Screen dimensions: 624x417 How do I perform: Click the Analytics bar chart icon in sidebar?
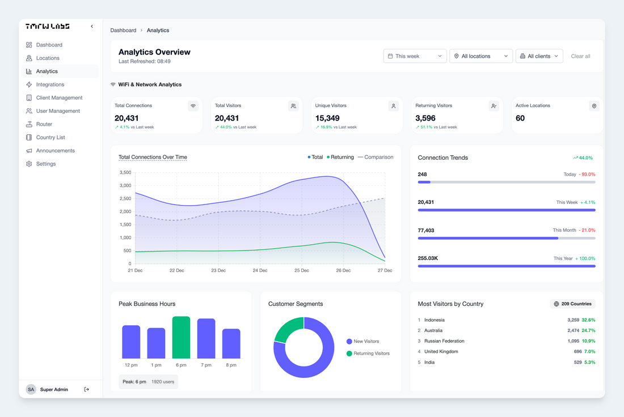click(x=29, y=71)
